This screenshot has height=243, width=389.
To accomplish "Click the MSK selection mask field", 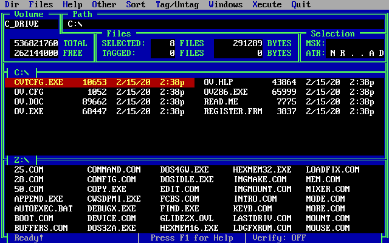I will (x=356, y=43).
